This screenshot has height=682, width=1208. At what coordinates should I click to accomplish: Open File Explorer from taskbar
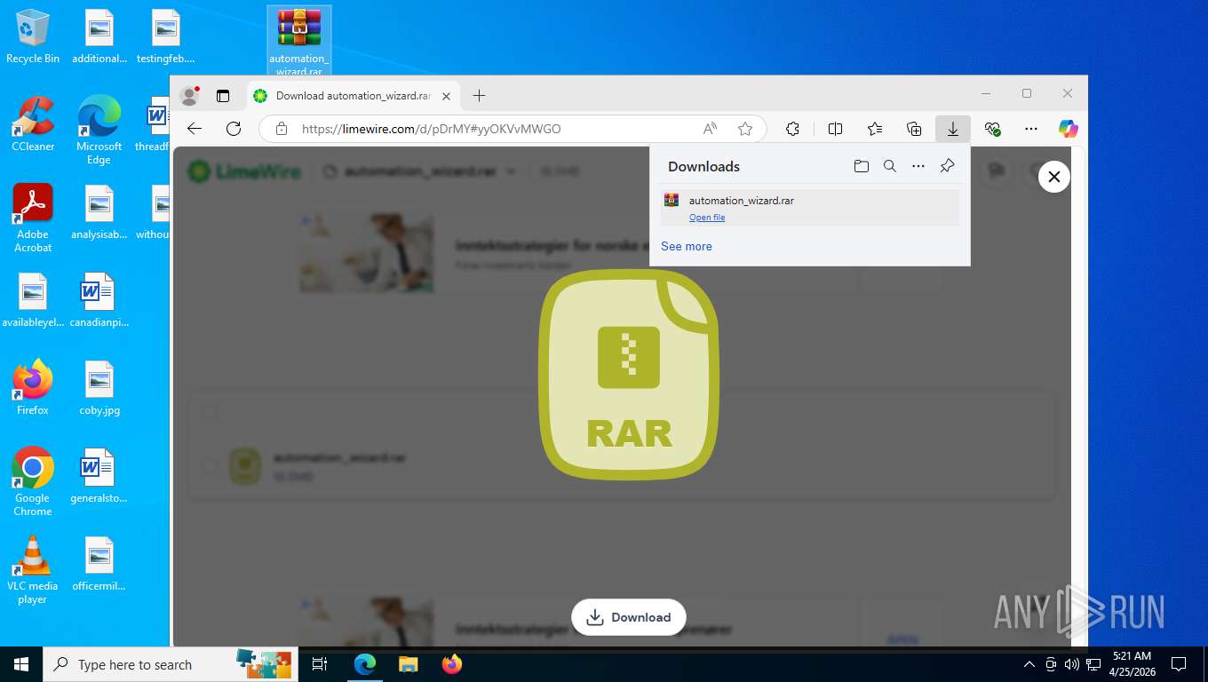coord(408,664)
